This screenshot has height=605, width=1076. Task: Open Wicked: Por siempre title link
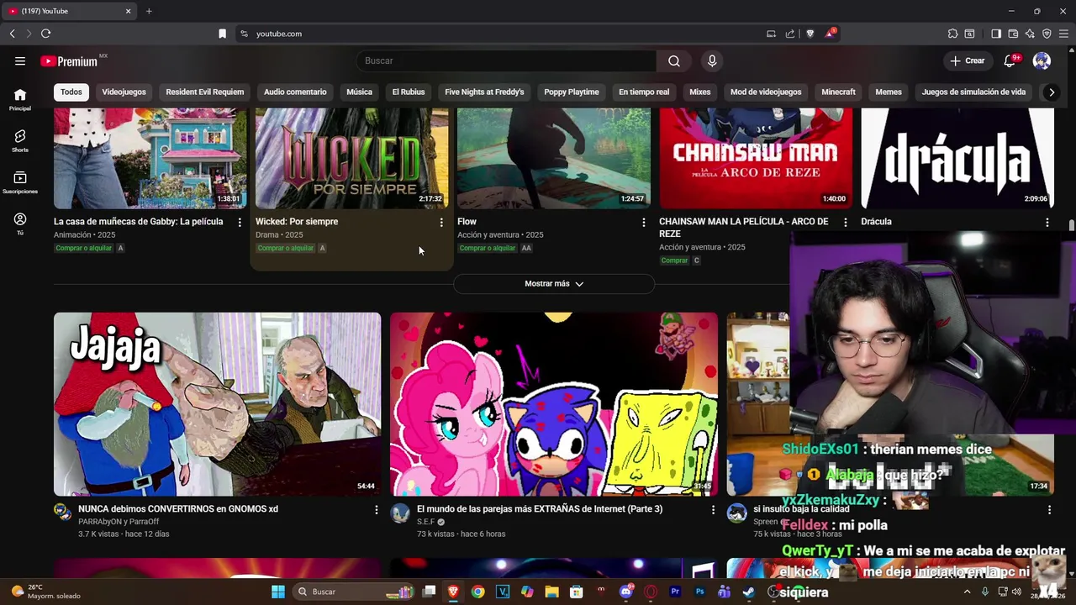point(297,222)
